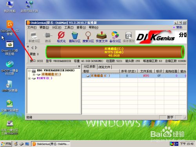Viewport: 196px width, 147px height.
Task: Select the C: partition bar in disk map
Action: 115,52
